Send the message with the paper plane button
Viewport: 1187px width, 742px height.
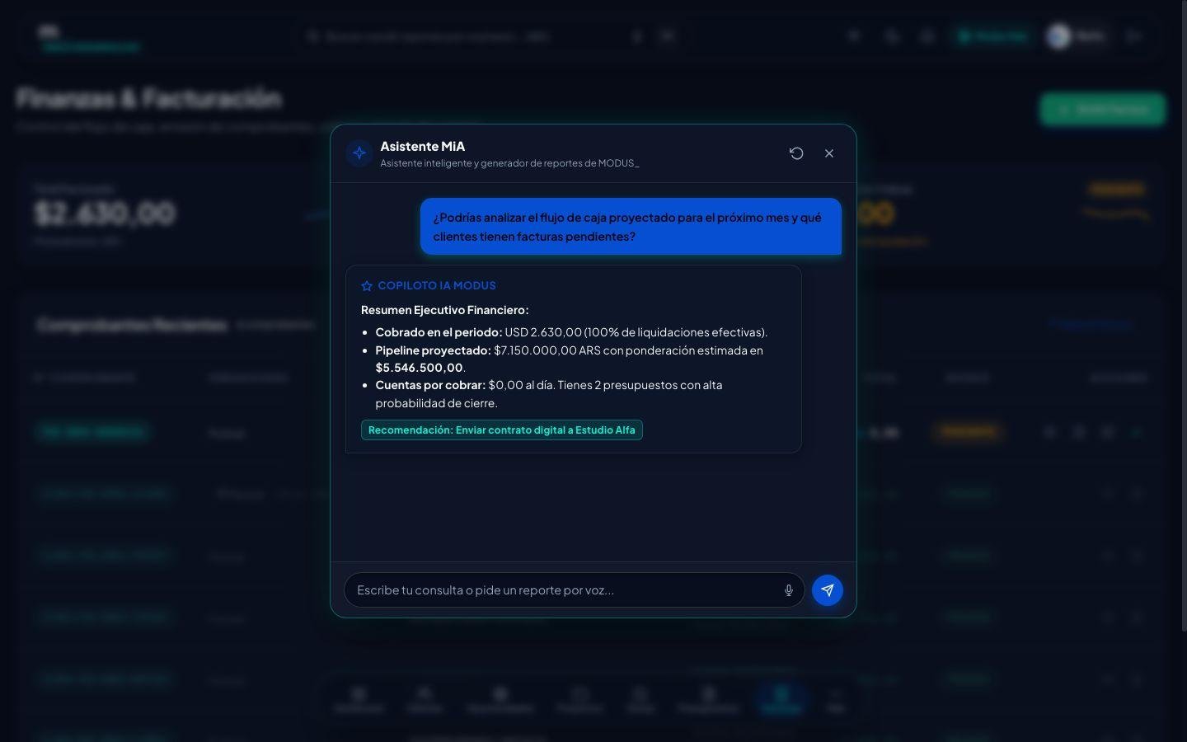[828, 590]
